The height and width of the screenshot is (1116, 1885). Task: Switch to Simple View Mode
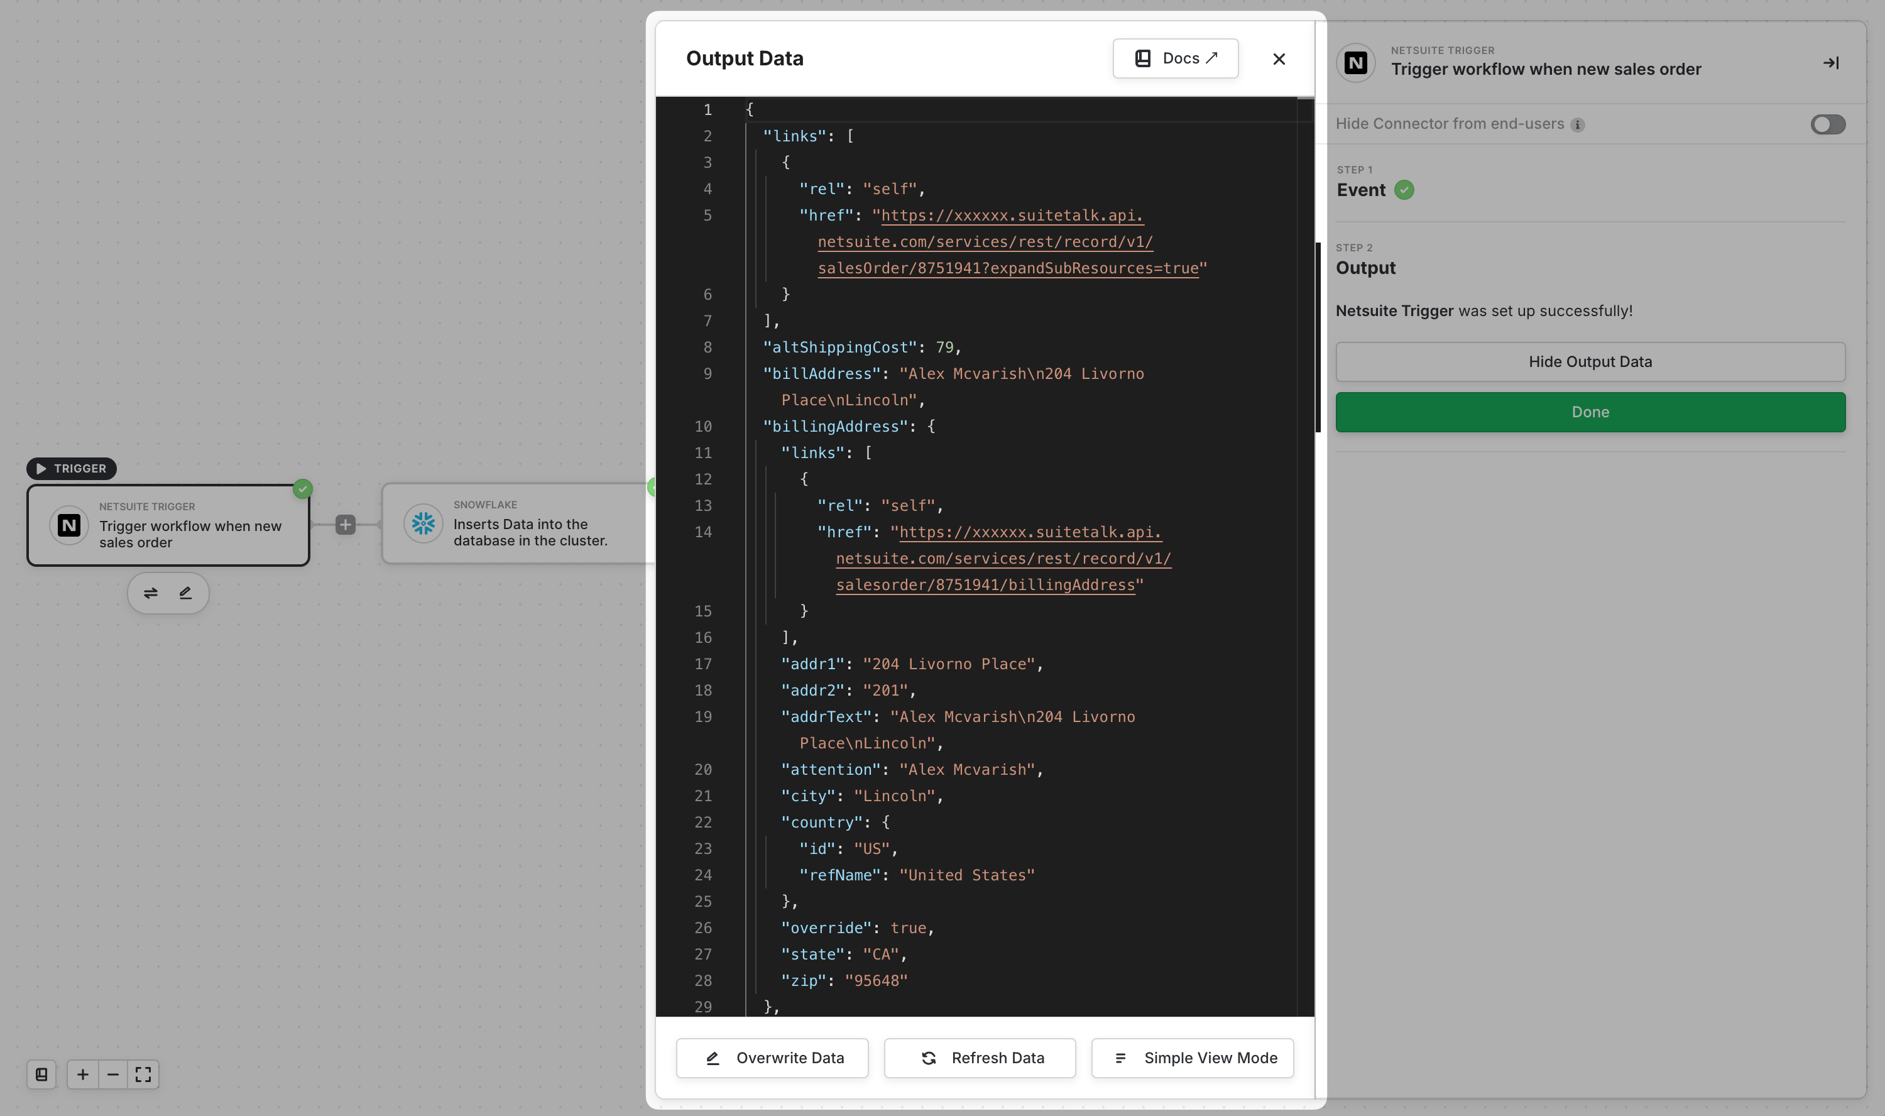(1193, 1058)
